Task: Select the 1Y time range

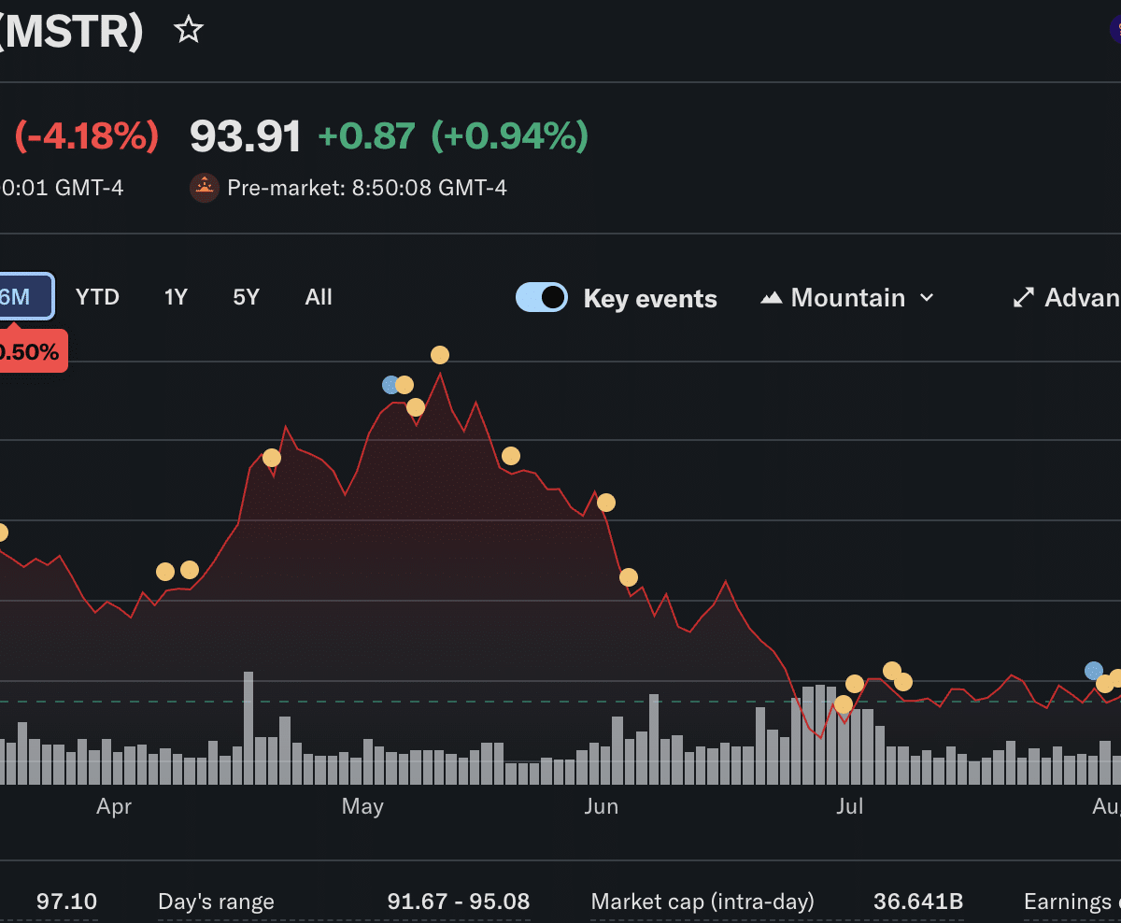Action: pyautogui.click(x=176, y=297)
